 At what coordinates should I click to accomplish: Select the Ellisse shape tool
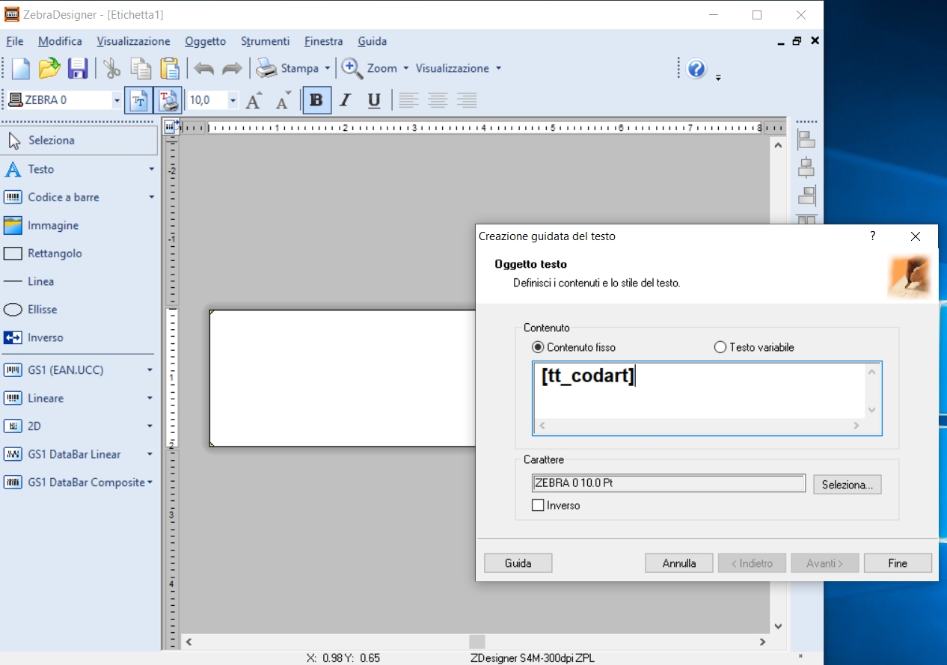(42, 310)
